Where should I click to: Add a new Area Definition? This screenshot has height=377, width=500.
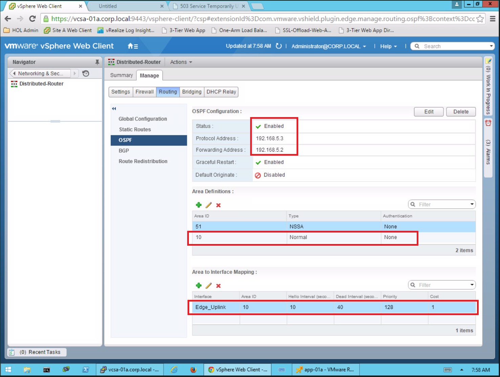(x=199, y=205)
